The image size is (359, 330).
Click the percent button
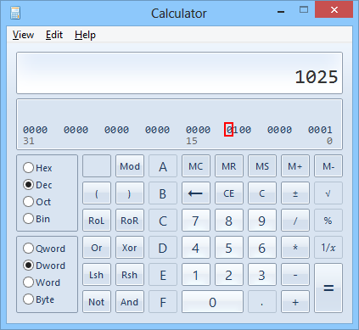coord(328,221)
